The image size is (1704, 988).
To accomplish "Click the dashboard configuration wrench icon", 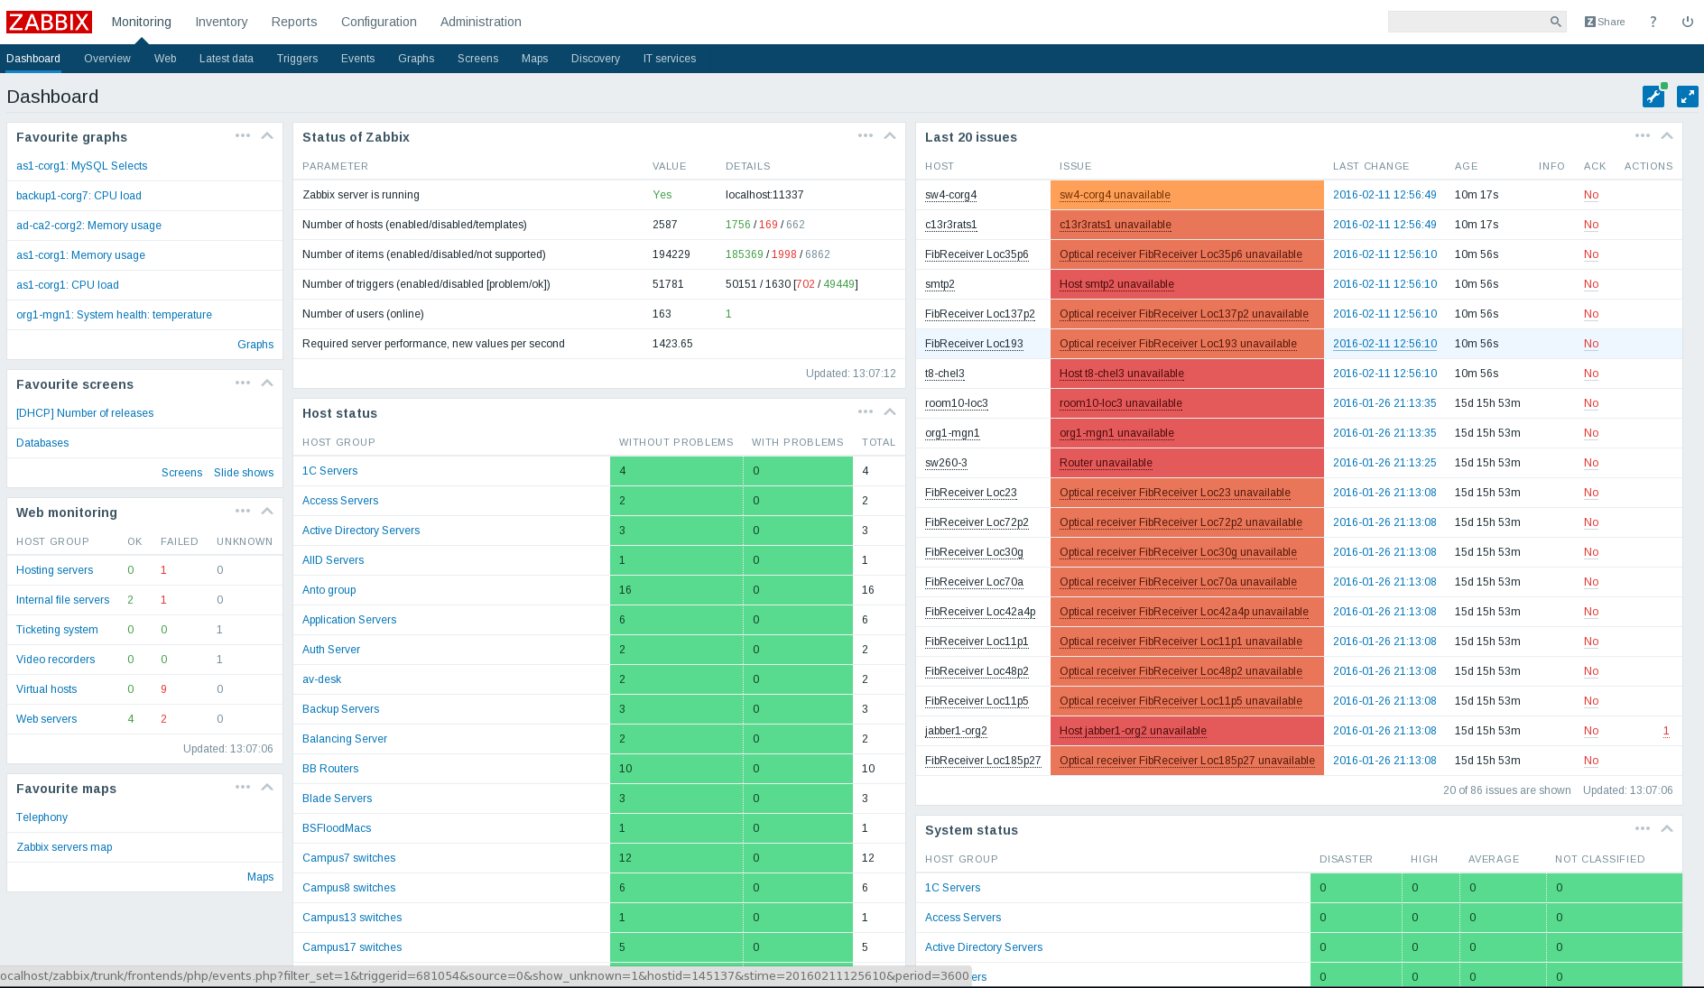I will [x=1654, y=96].
